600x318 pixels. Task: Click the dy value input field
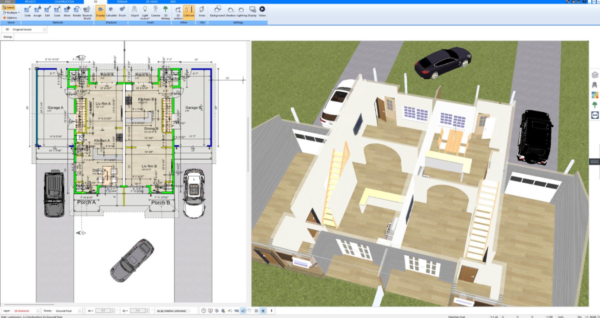138,311
